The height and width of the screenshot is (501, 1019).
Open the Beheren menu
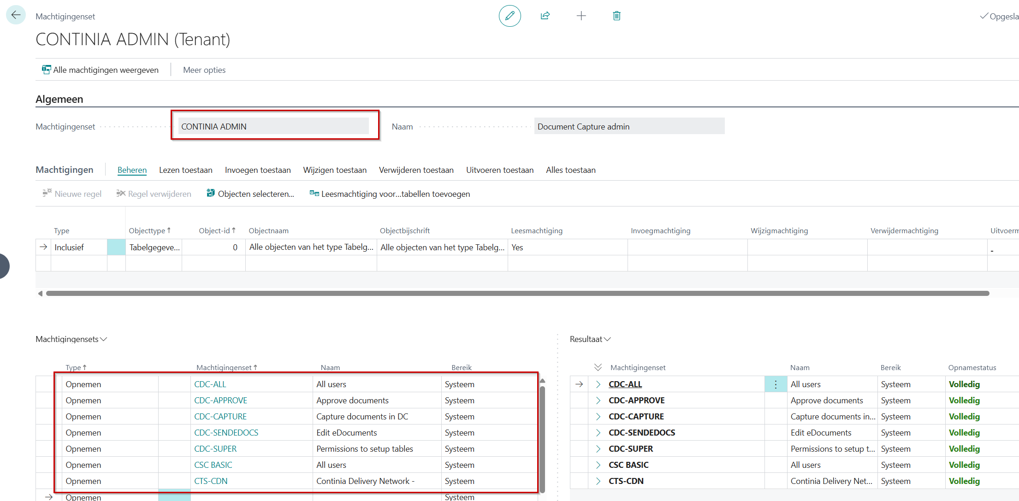pos(132,170)
